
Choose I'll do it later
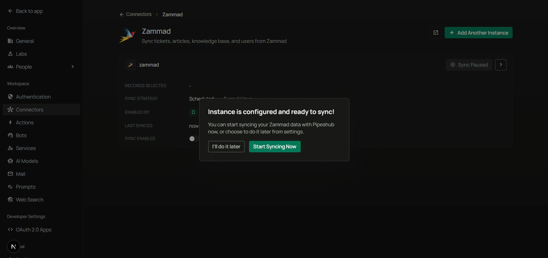(226, 147)
